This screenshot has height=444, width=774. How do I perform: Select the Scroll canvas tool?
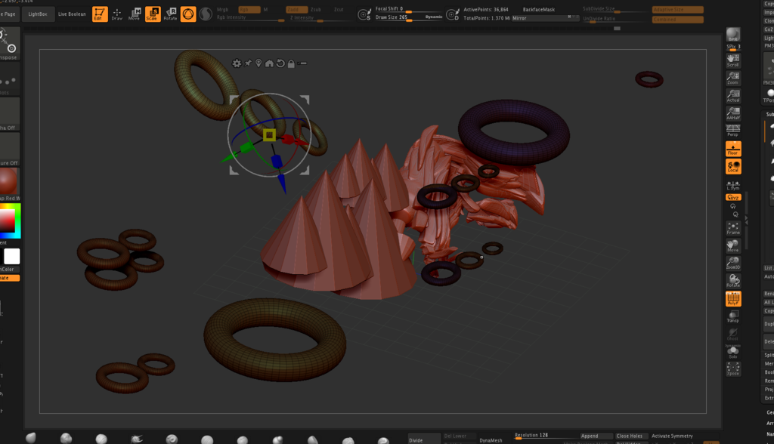733,60
